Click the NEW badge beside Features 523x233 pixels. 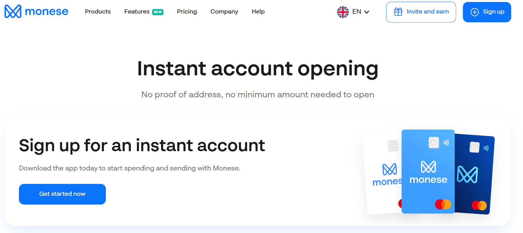tap(158, 12)
